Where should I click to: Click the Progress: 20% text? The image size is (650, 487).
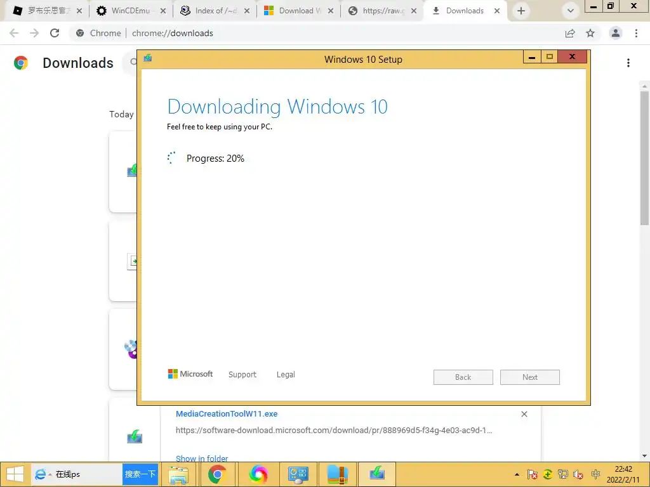(215, 158)
